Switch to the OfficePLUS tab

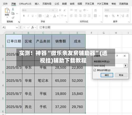point(25,4)
